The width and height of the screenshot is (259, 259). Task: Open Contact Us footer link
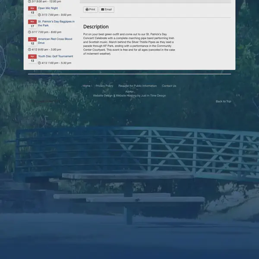click(x=169, y=86)
